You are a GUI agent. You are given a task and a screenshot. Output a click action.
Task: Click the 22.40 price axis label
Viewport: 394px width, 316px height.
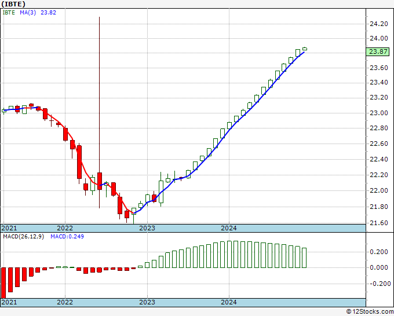click(379, 159)
